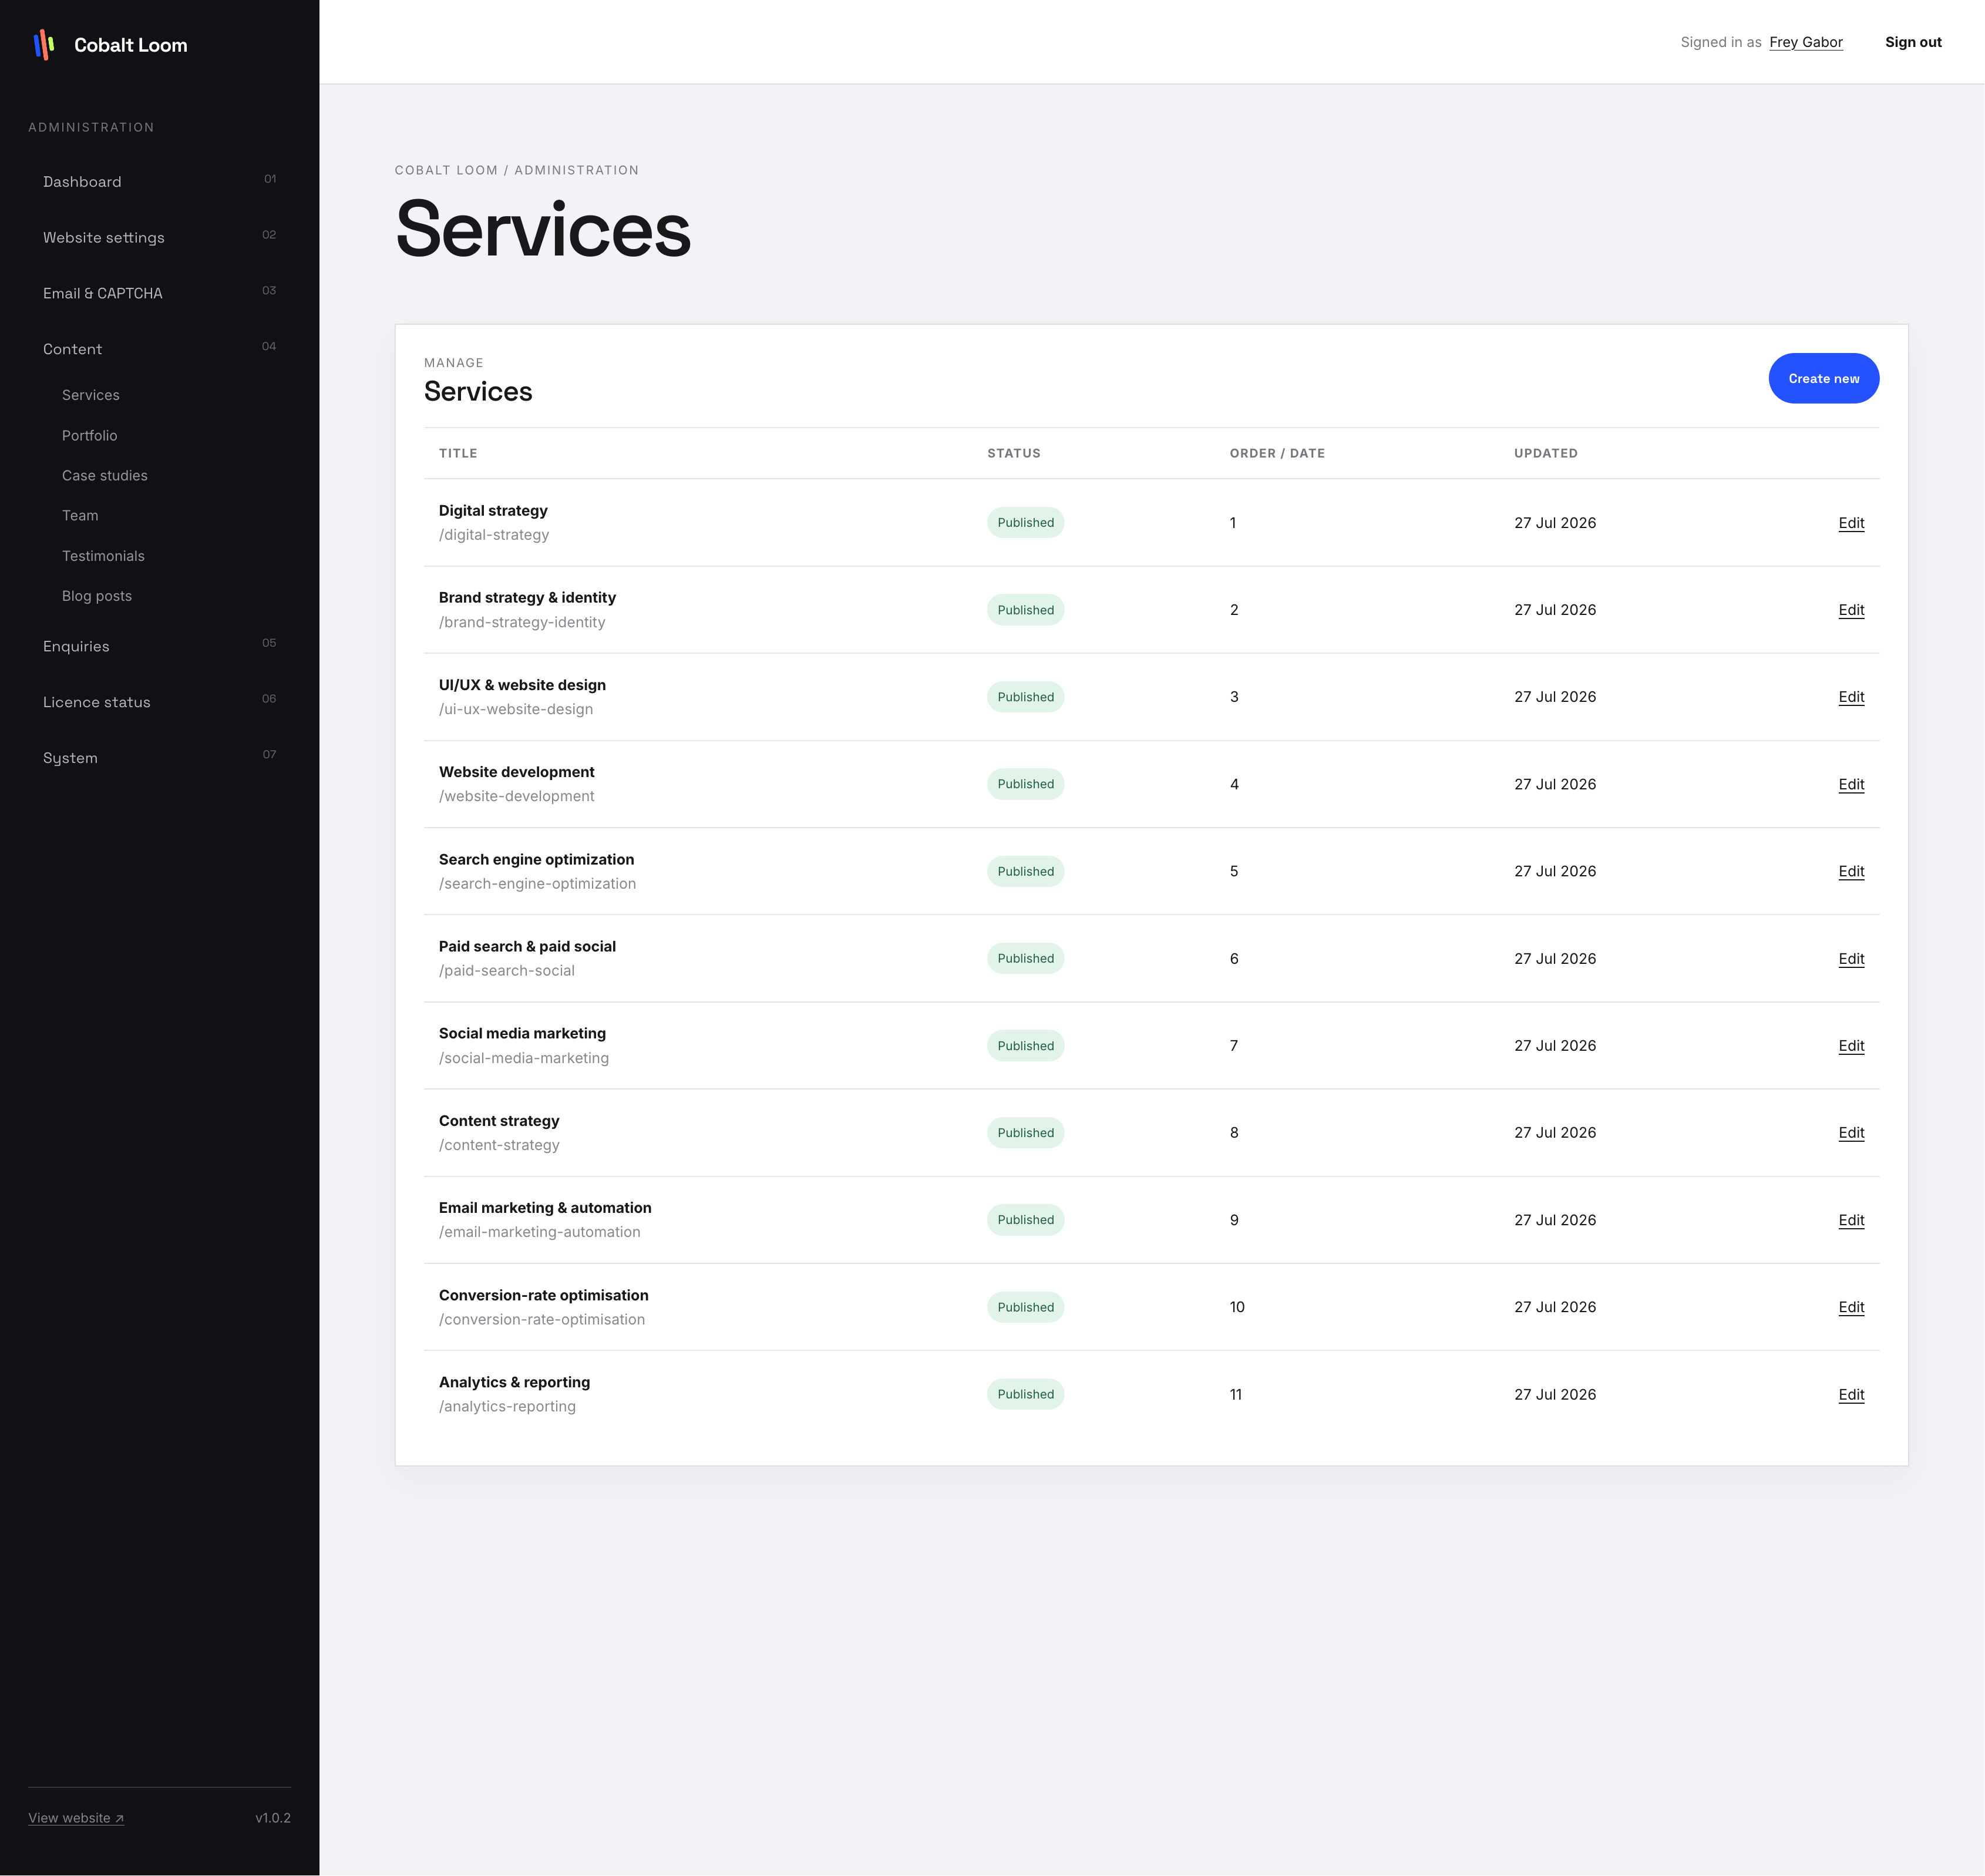1985x1876 pixels.
Task: Click the COBALT LOOM / ADMINISTRATION breadcrumb
Action: coord(516,170)
